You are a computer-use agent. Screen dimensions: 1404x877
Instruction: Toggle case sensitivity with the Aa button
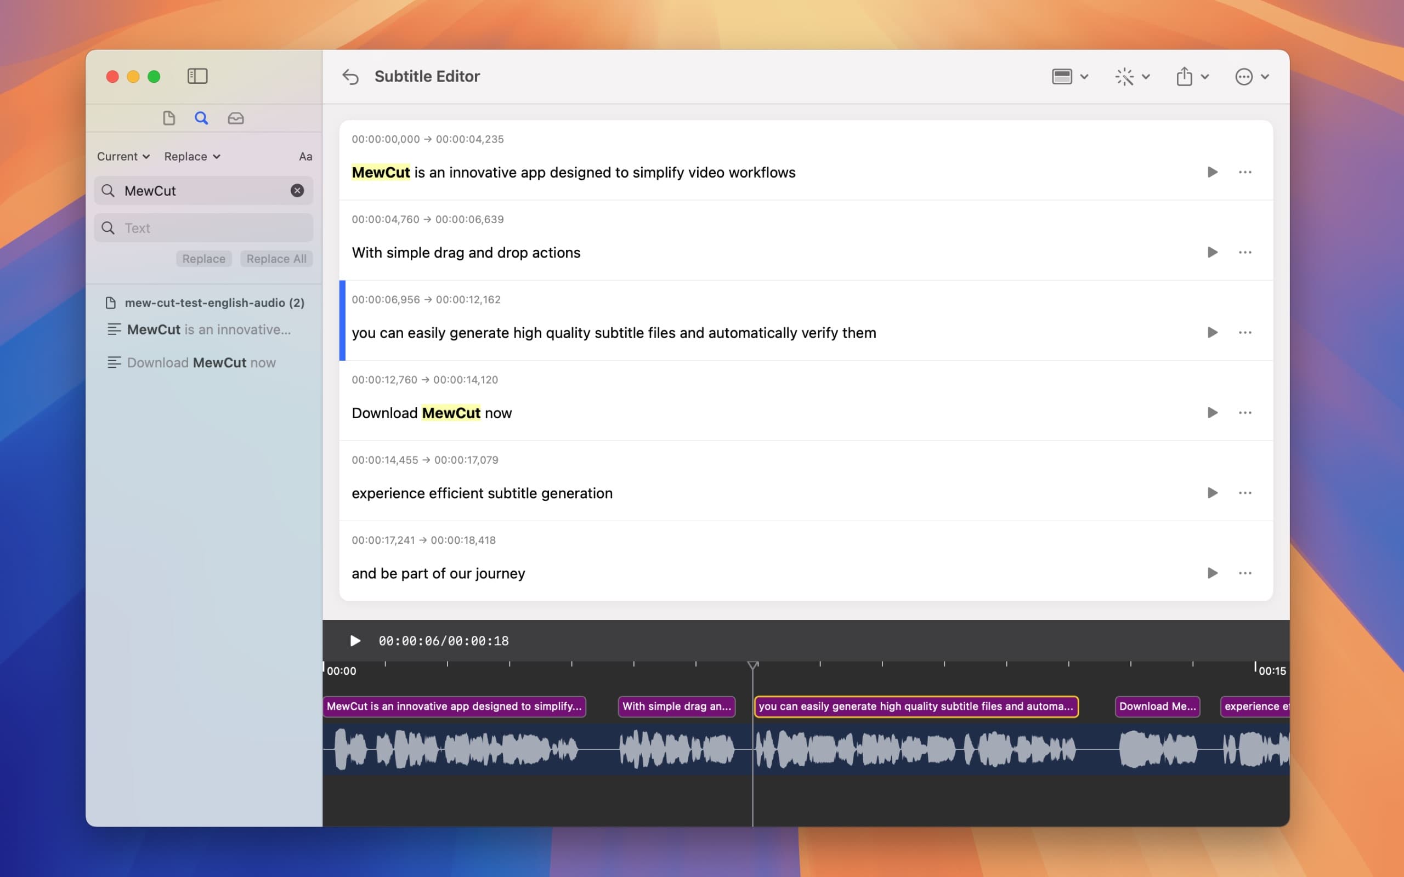305,156
